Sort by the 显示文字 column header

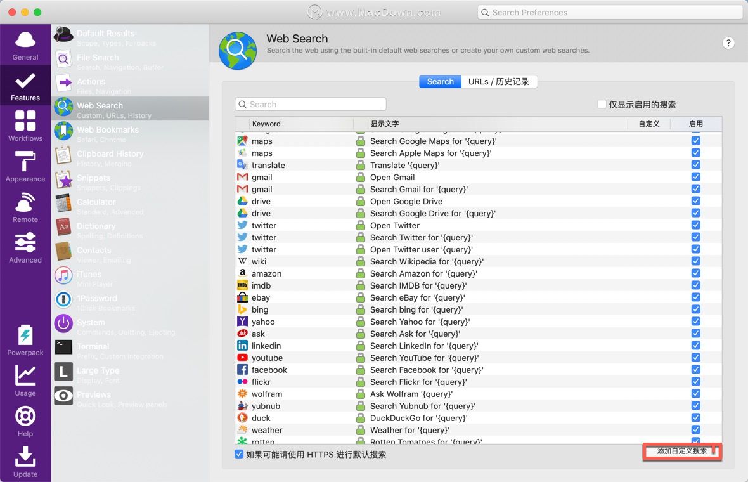498,124
